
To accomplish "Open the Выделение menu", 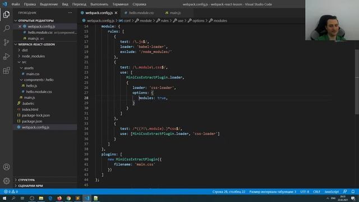I will (49, 4).
